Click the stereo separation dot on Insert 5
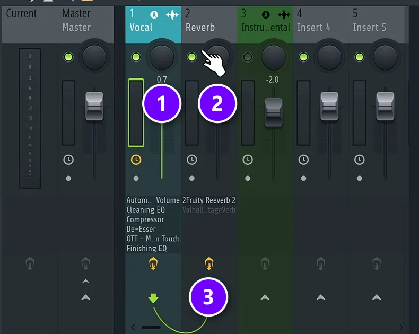Viewport: 419px width, 334px height. [x=360, y=178]
